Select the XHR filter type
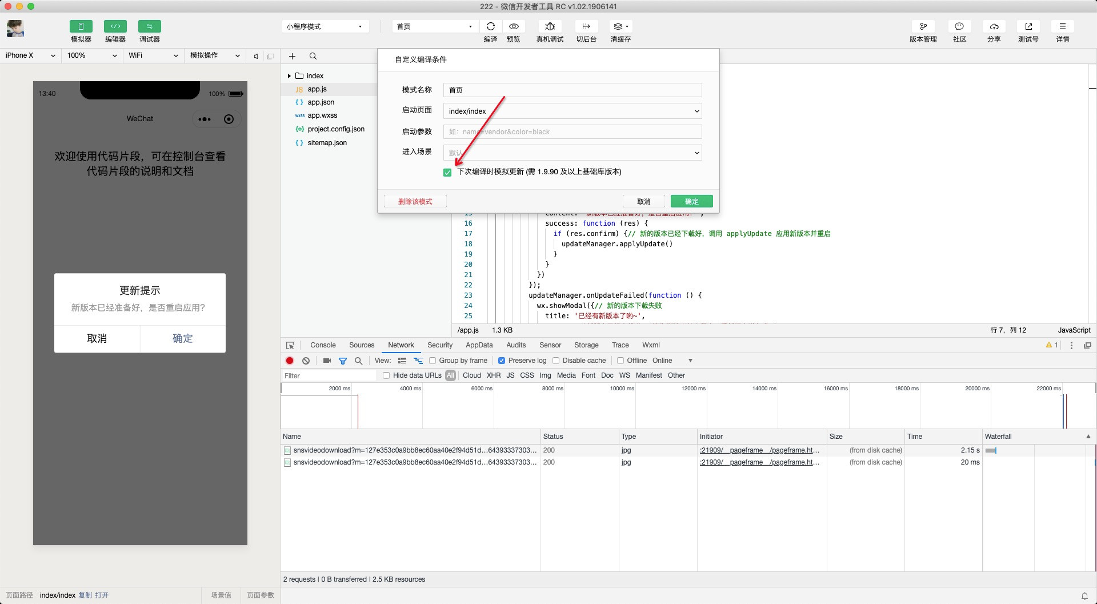Viewport: 1097px width, 604px height. coord(494,375)
